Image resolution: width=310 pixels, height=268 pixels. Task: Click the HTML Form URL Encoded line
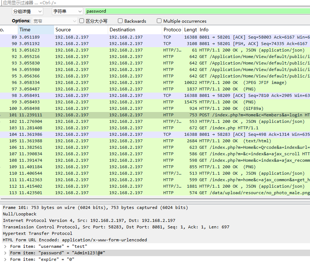tap(155, 240)
